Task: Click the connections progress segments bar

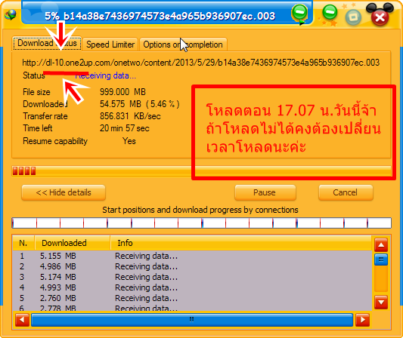Action: tap(201, 223)
